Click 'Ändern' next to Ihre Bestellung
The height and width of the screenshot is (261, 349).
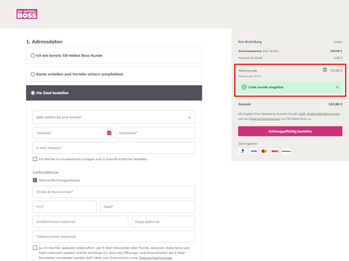[338, 42]
